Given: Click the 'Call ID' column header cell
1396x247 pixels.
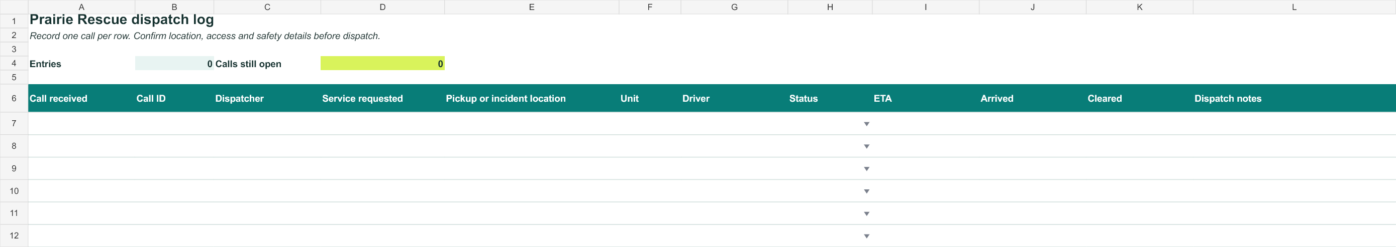Looking at the screenshot, I should [174, 98].
